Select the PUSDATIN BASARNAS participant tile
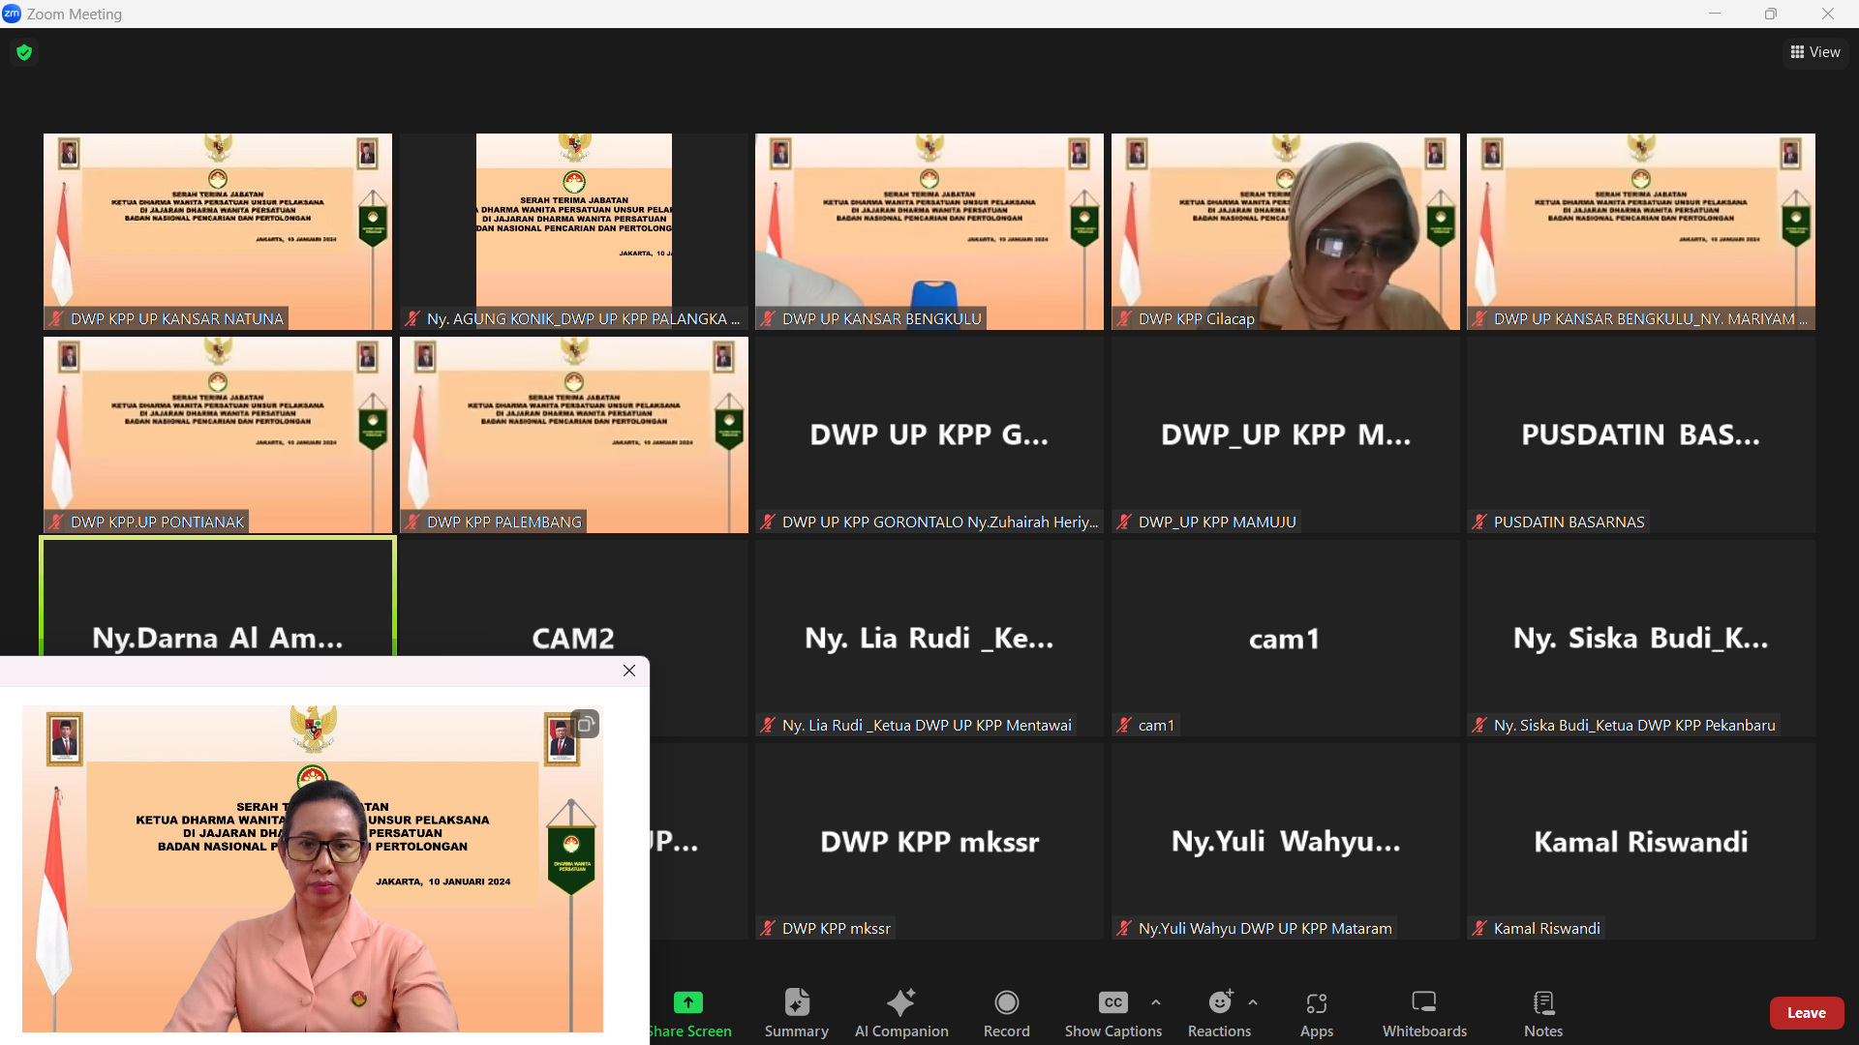Image resolution: width=1859 pixels, height=1045 pixels. (1640, 434)
